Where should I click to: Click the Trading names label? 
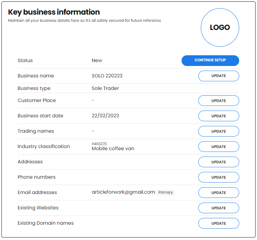click(36, 131)
